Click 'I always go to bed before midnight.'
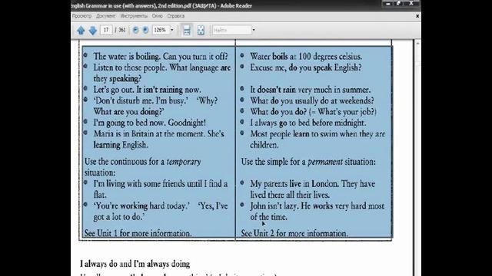The image size is (492, 276). 307,123
